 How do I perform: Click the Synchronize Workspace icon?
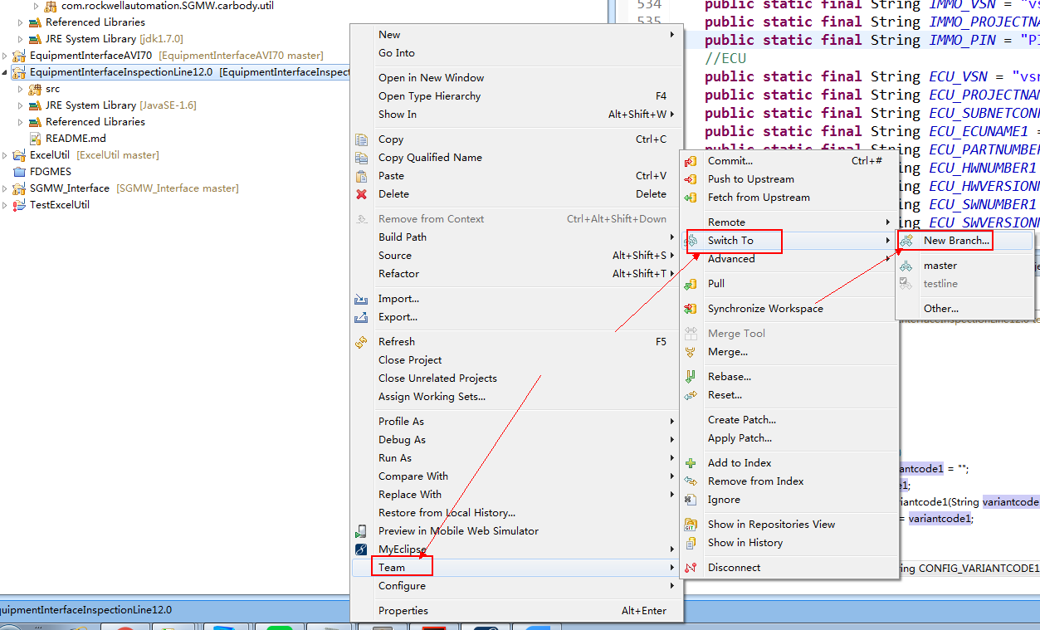coord(691,309)
